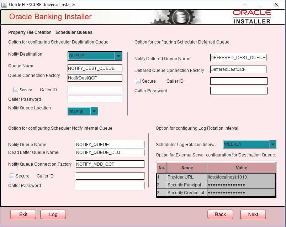
Task: Click the Oracle Installer logo
Action: coord(252,16)
